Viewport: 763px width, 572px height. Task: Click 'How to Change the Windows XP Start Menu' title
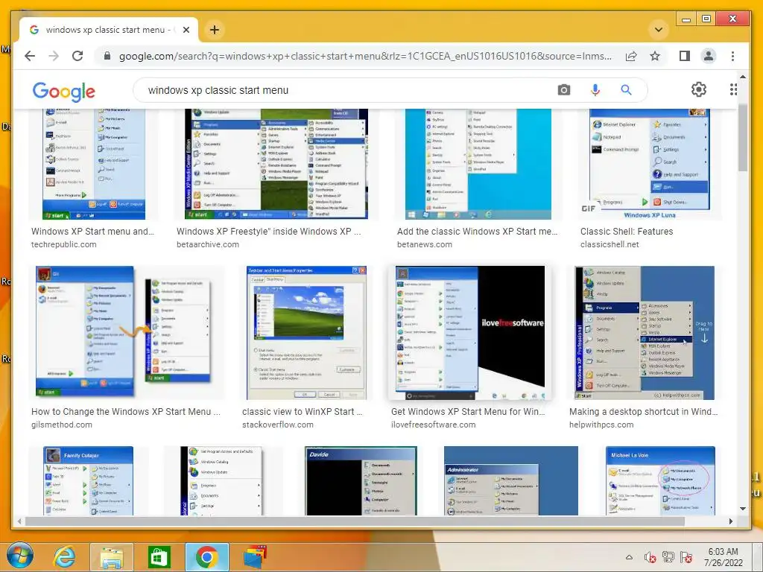[x=125, y=411]
